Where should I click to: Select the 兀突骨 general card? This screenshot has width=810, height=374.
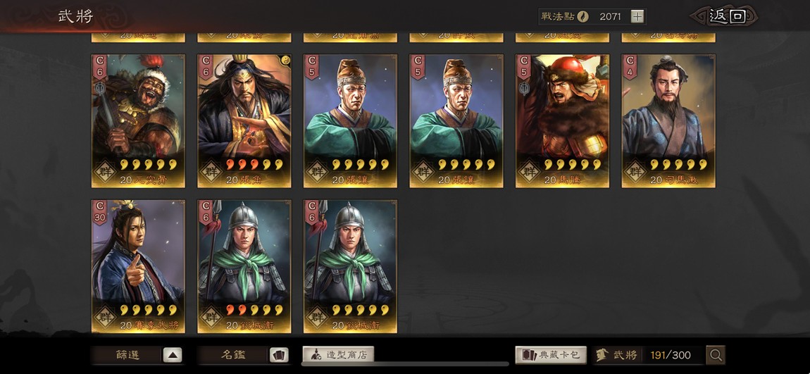138,121
